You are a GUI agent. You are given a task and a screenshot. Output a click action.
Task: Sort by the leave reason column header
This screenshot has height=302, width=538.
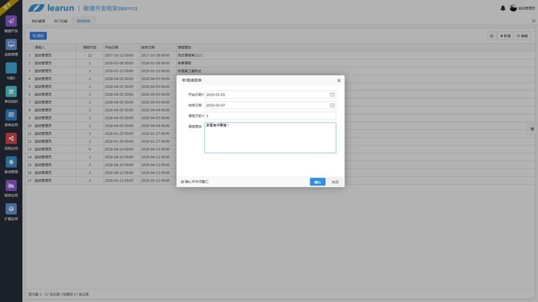coord(356,47)
